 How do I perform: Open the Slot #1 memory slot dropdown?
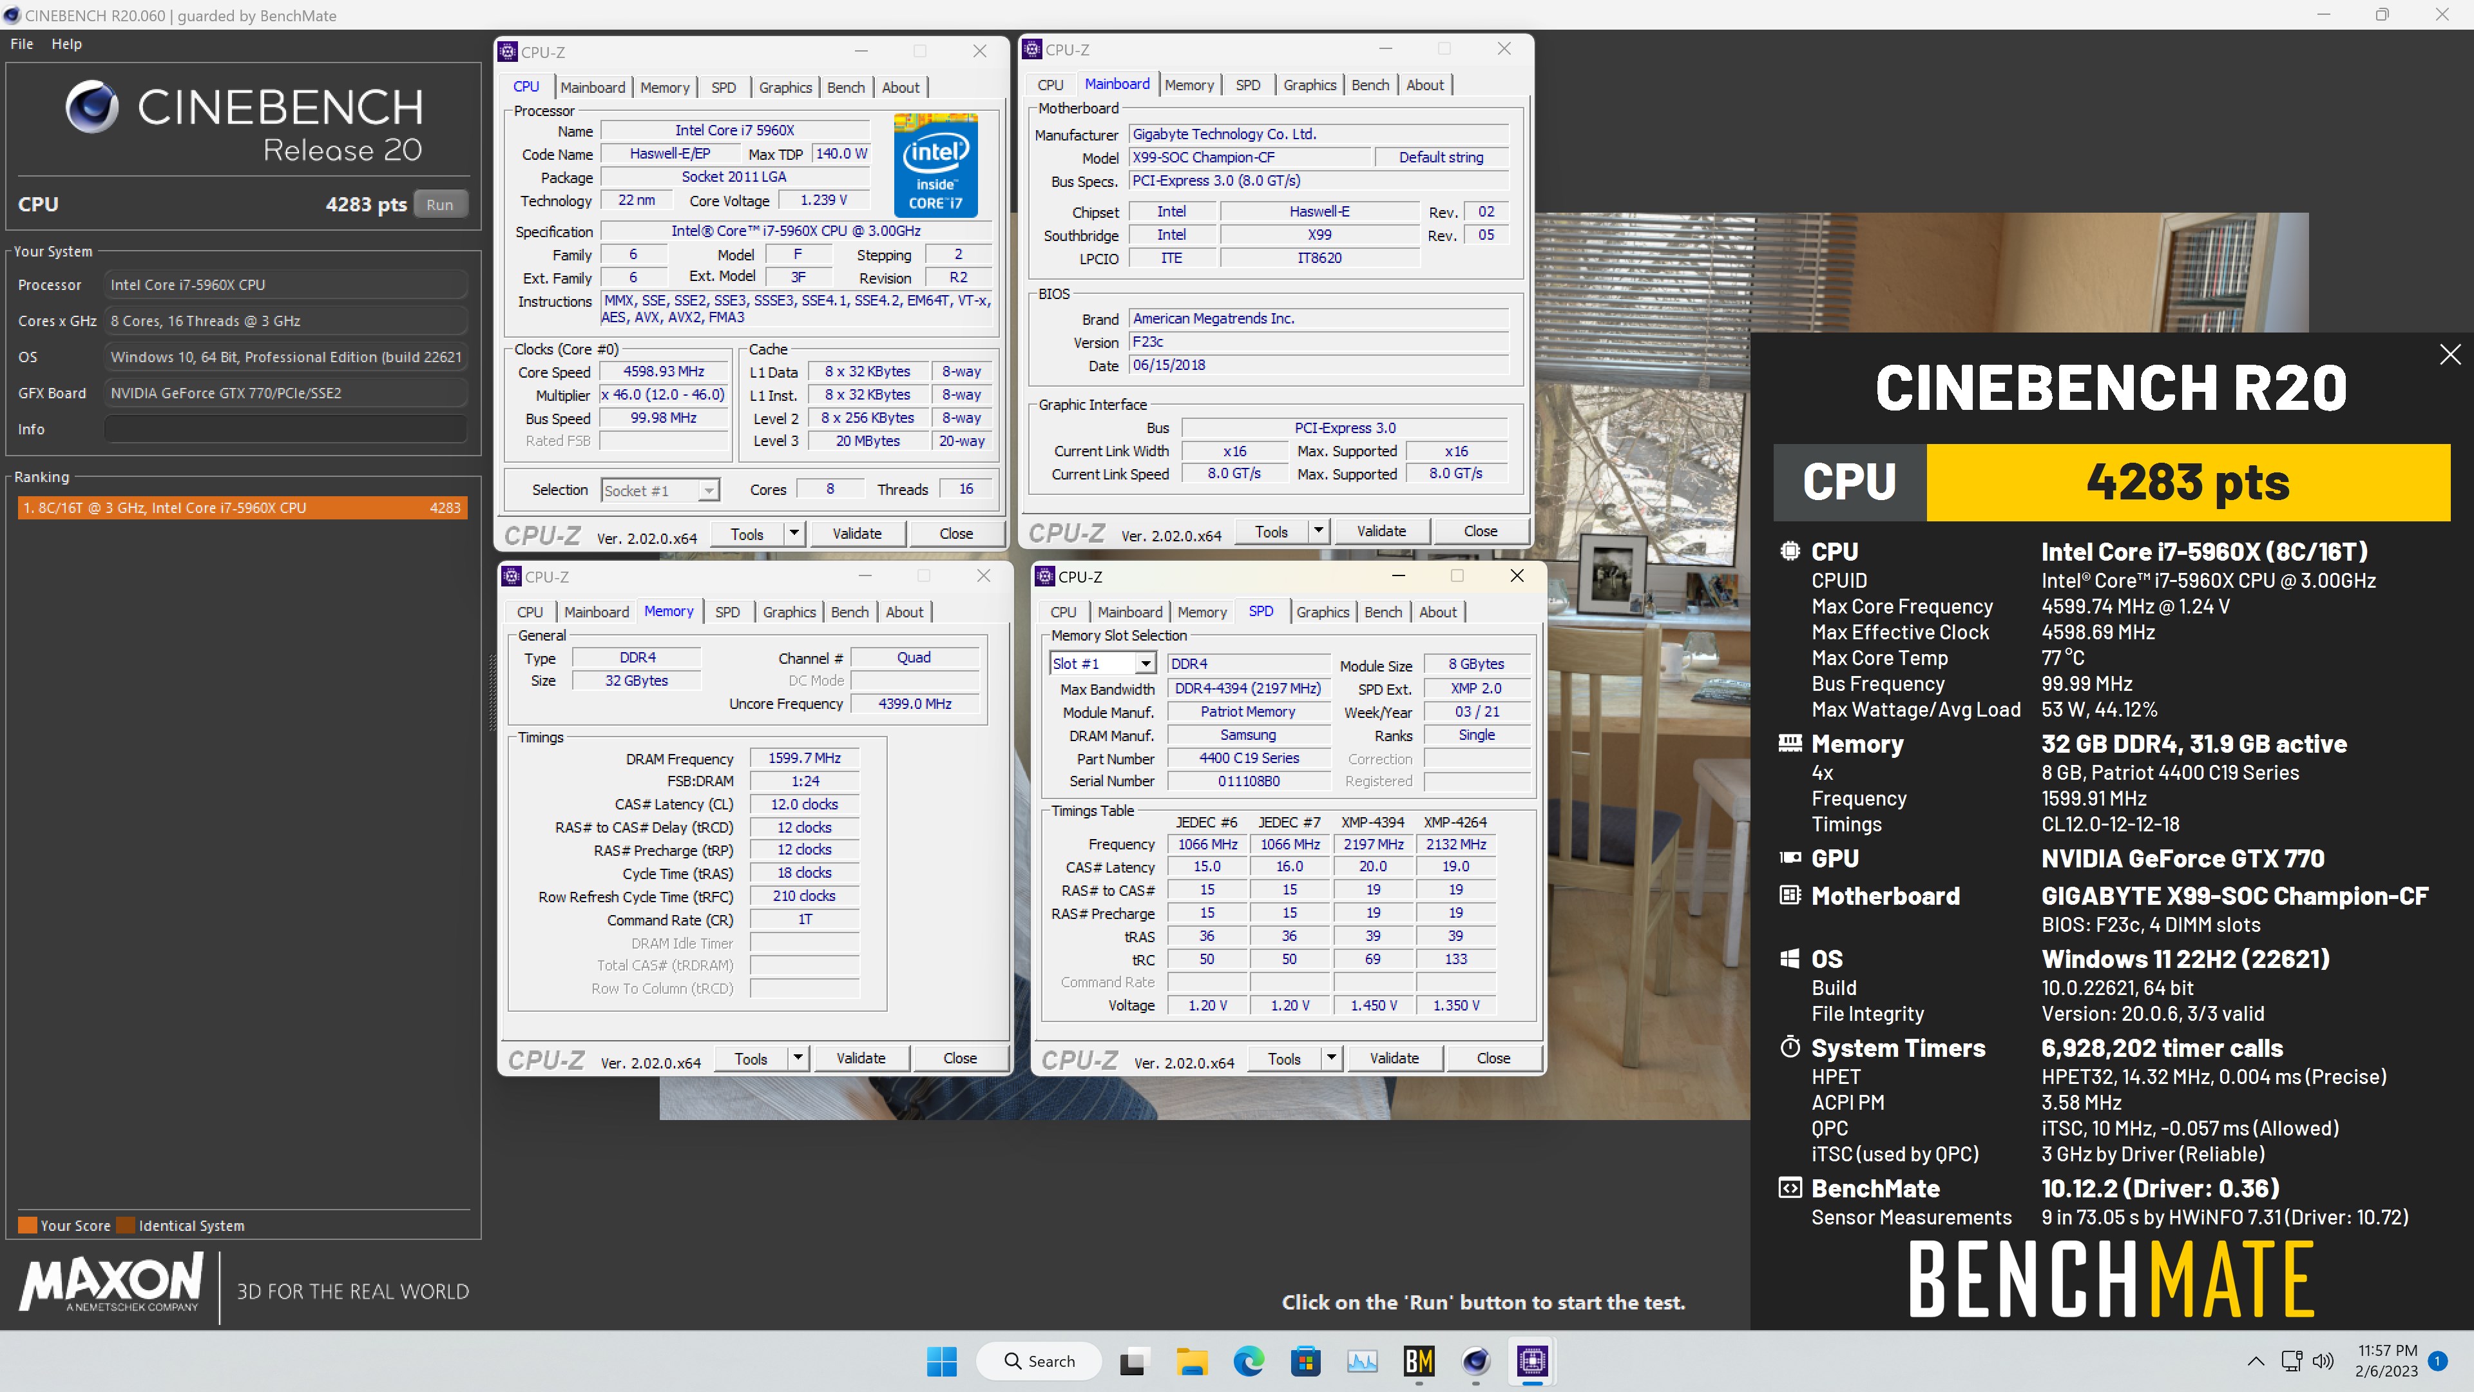click(x=1145, y=664)
